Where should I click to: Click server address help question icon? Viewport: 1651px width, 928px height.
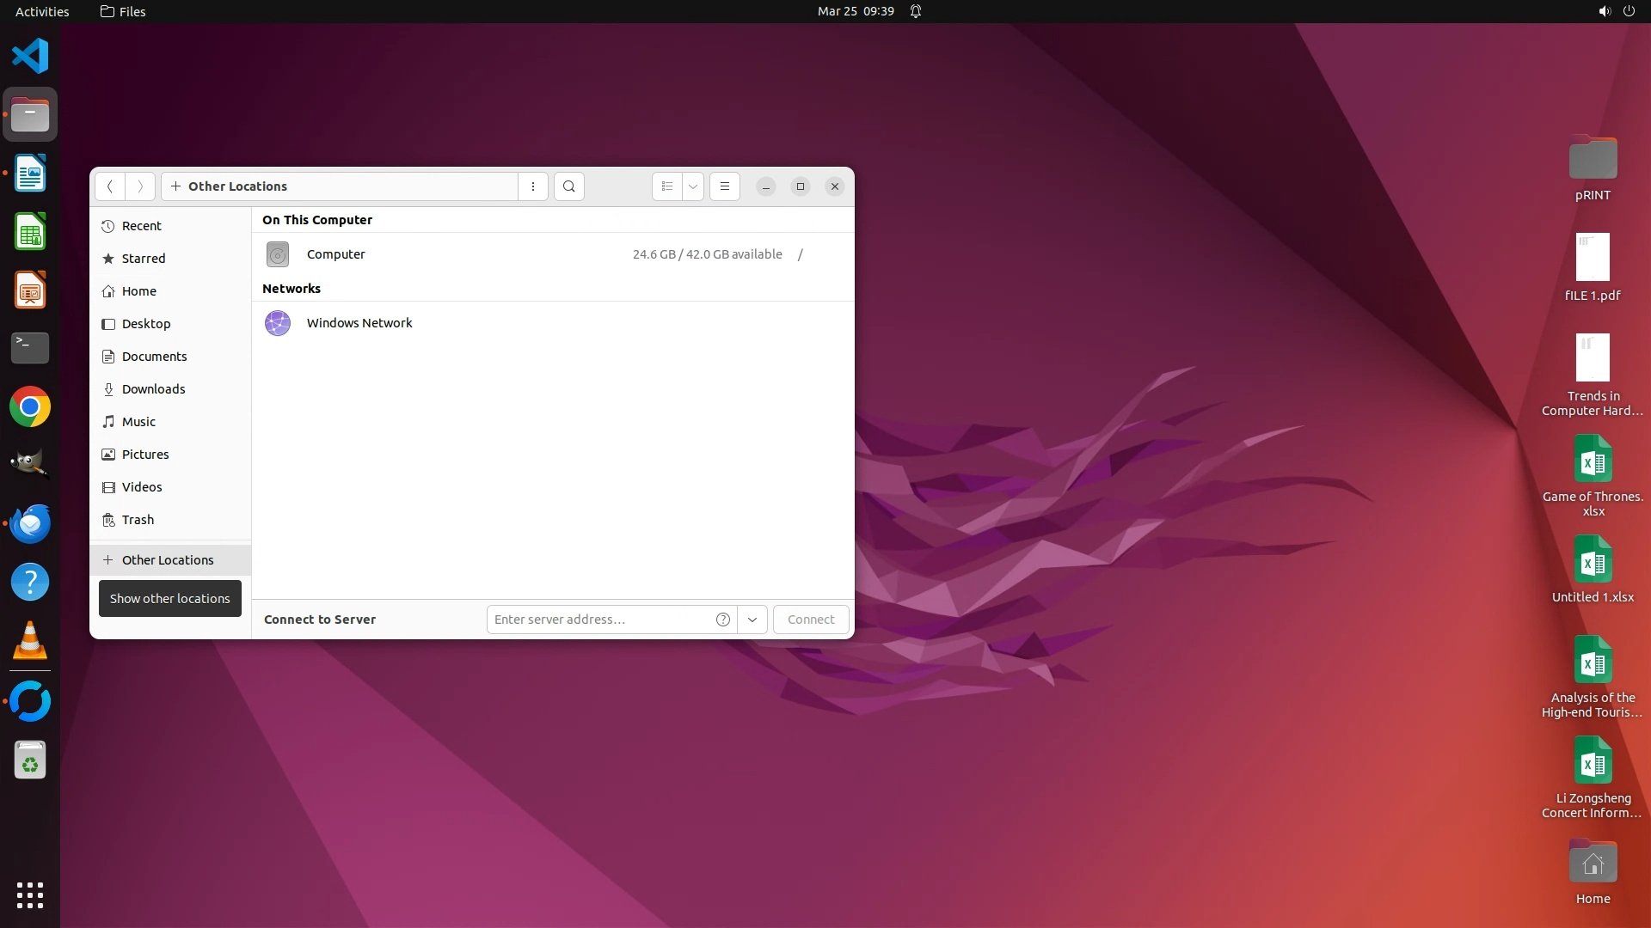pyautogui.click(x=723, y=620)
